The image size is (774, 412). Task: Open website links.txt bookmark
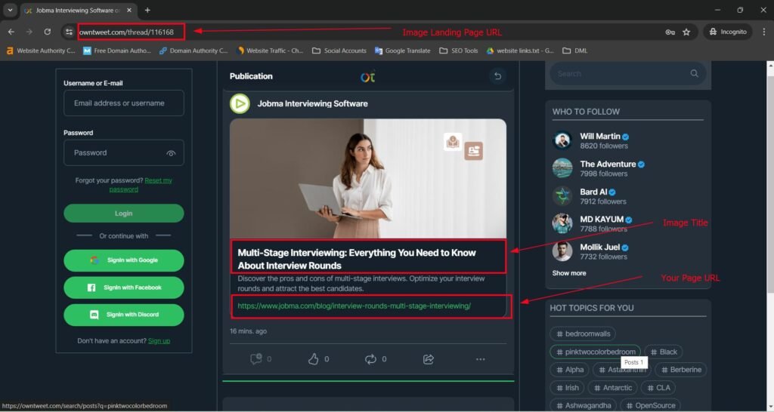(x=520, y=51)
